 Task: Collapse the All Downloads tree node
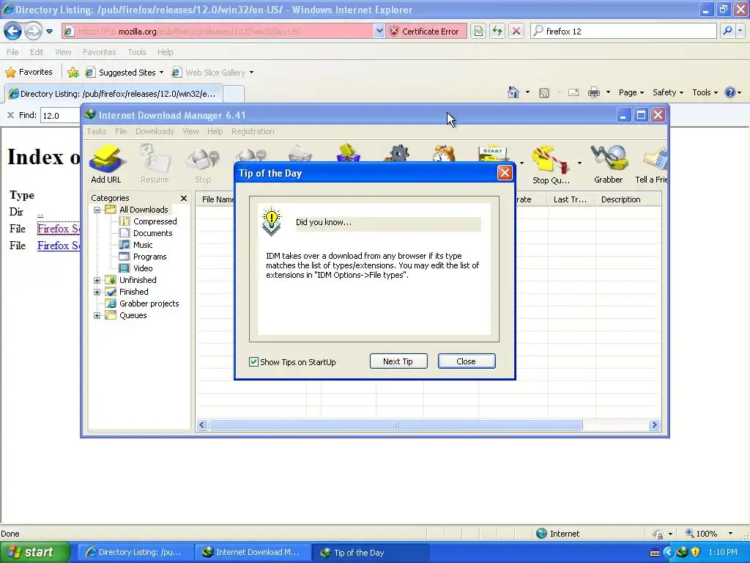tap(97, 210)
